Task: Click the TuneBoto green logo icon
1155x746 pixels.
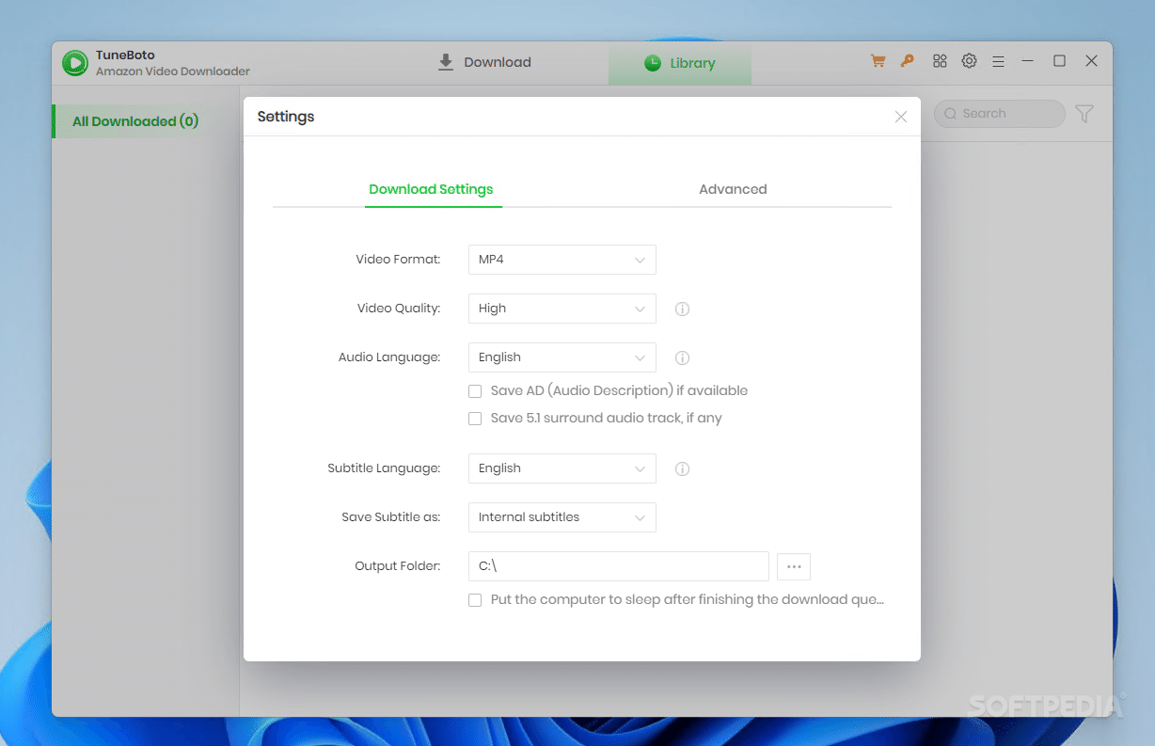Action: (x=75, y=63)
